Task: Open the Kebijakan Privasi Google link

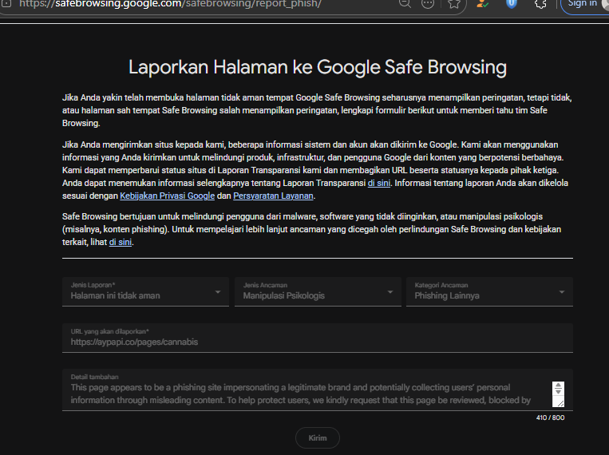Action: (x=167, y=196)
